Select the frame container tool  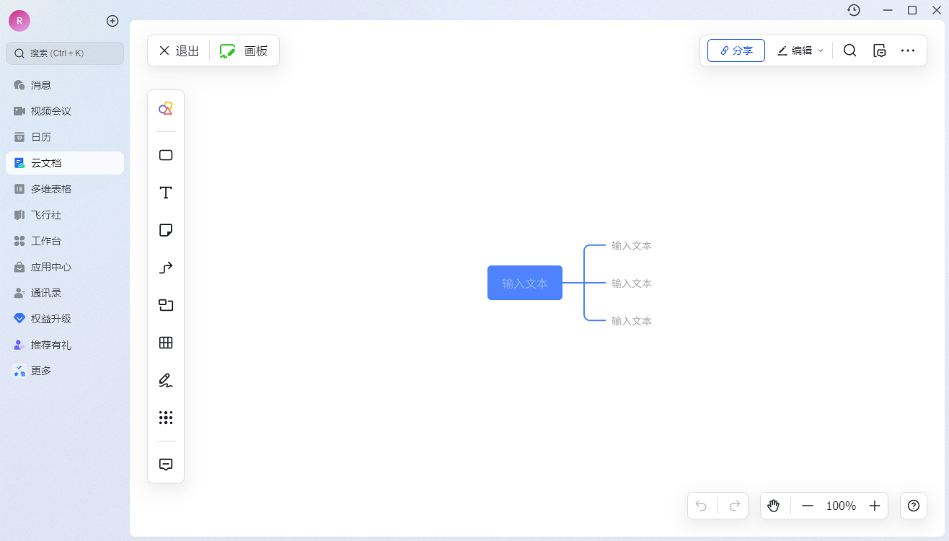[166, 305]
